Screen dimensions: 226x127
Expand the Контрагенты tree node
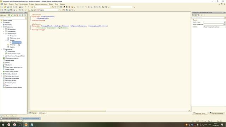(4, 31)
